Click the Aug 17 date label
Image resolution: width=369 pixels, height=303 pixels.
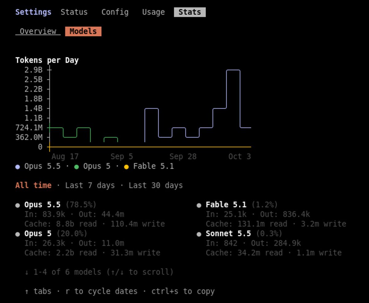tap(65, 156)
